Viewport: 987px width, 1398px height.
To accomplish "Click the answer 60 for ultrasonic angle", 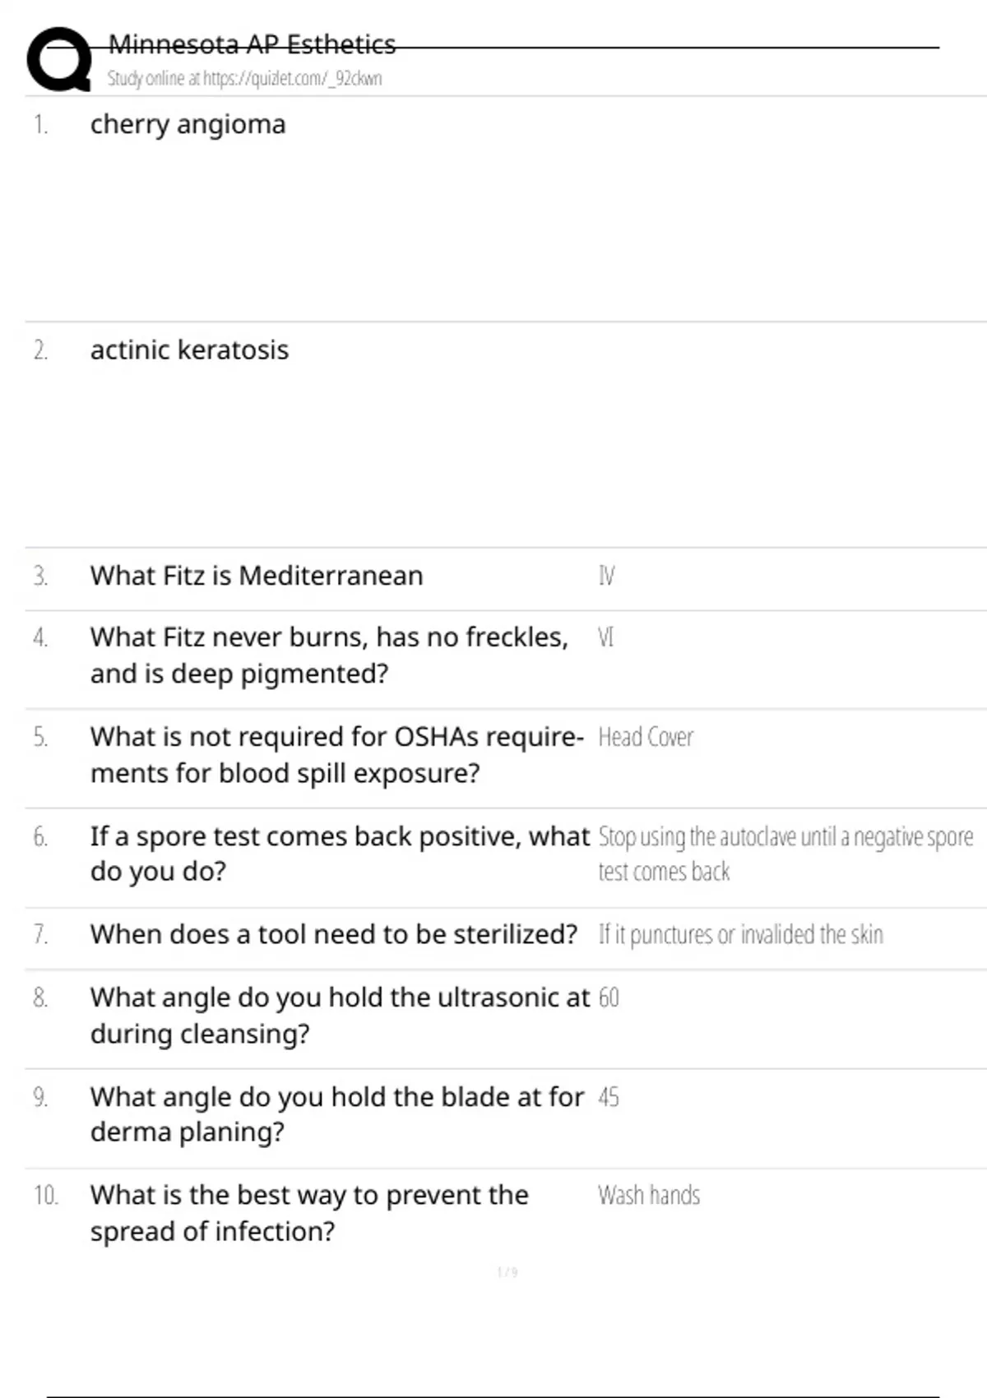I will (609, 998).
